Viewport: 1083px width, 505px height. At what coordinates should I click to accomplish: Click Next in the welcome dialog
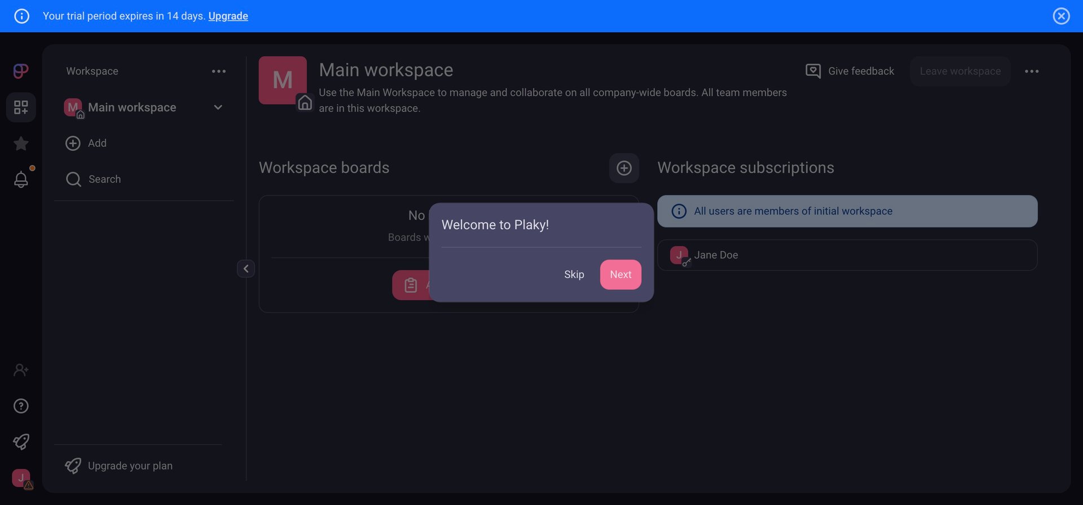click(x=620, y=274)
